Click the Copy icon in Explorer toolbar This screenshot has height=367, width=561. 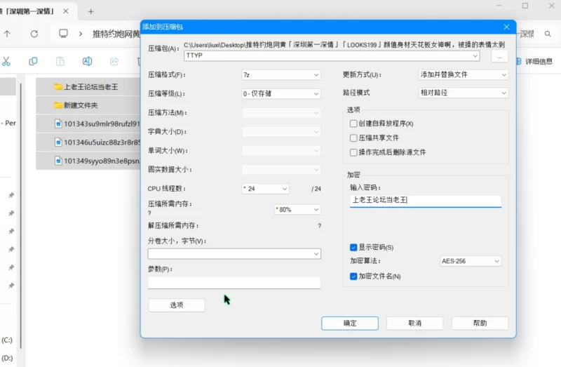[x=33, y=62]
